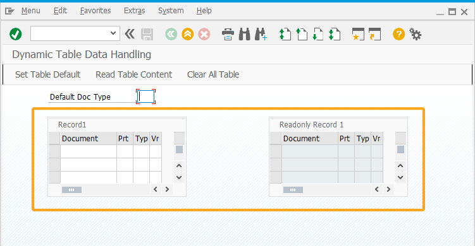Click Readonly Record 1 scroll left arrow

(x=377, y=189)
